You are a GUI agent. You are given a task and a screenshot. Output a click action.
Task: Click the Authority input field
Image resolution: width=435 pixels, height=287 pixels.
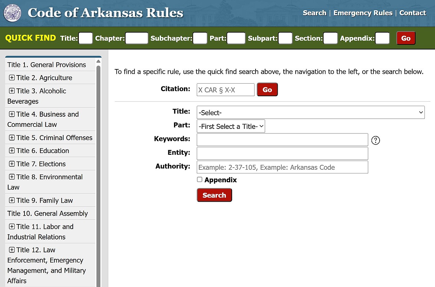pos(282,167)
